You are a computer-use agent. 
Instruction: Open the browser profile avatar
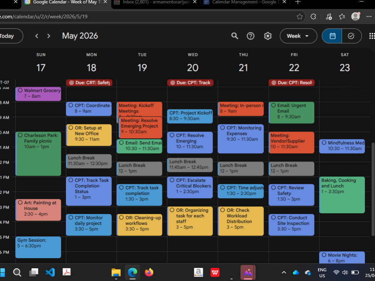pyautogui.click(x=355, y=16)
